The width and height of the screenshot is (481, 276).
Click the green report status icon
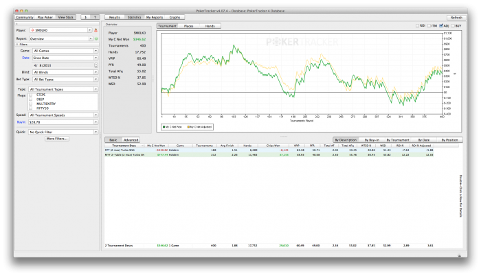[96, 38]
